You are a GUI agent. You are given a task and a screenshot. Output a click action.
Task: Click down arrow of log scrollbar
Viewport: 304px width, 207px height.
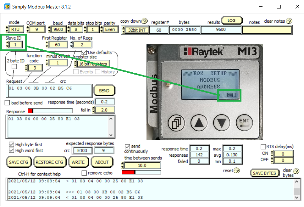point(297,198)
